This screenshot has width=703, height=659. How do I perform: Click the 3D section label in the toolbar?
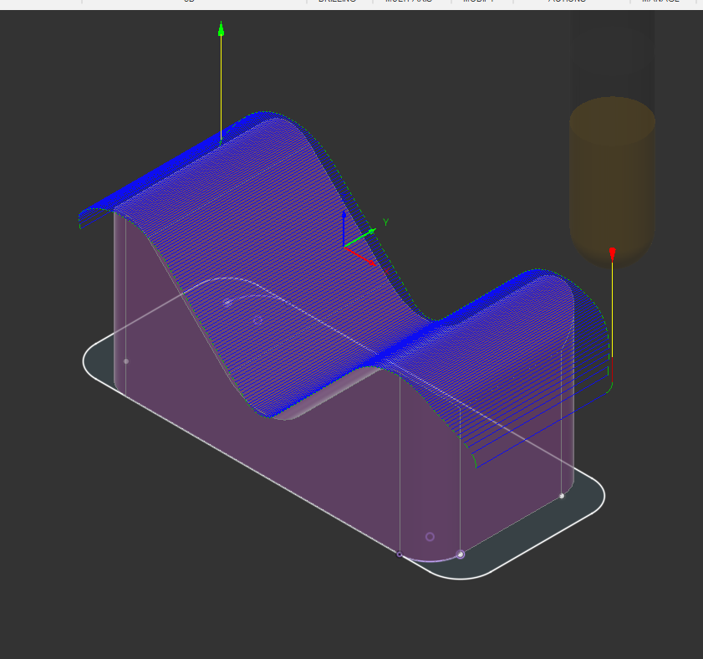click(x=188, y=2)
